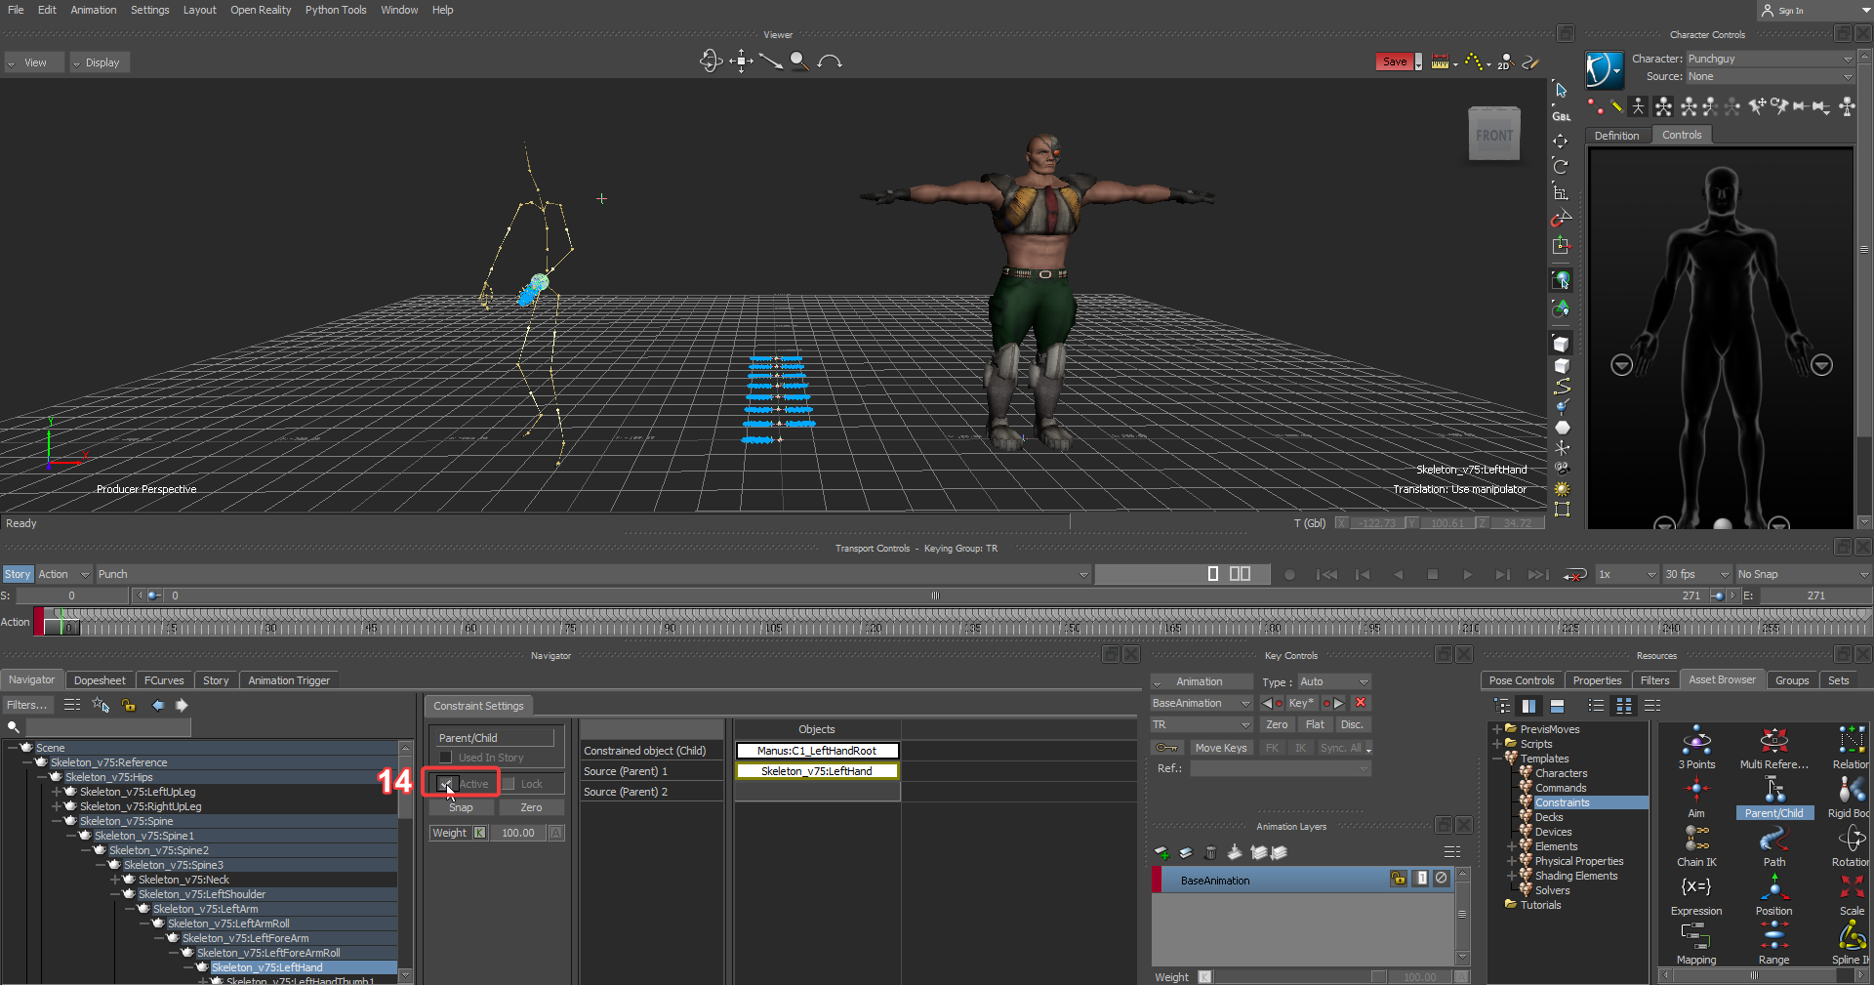Click the Scale tool in viewer toolbar
Screen dimensions: 1874x985
click(x=1561, y=192)
